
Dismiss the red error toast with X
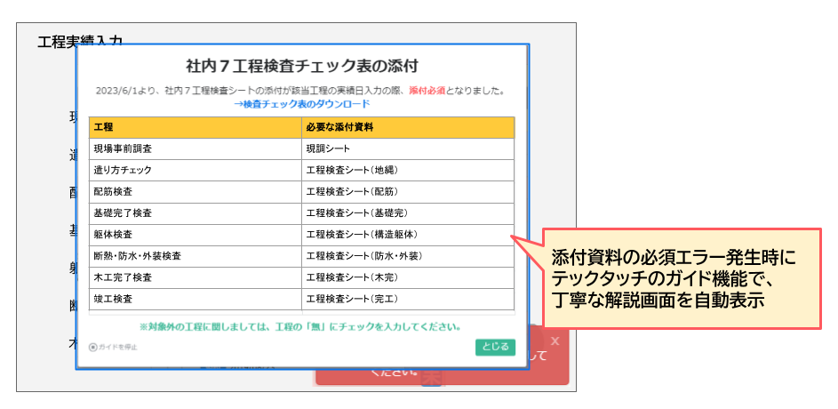point(555,340)
